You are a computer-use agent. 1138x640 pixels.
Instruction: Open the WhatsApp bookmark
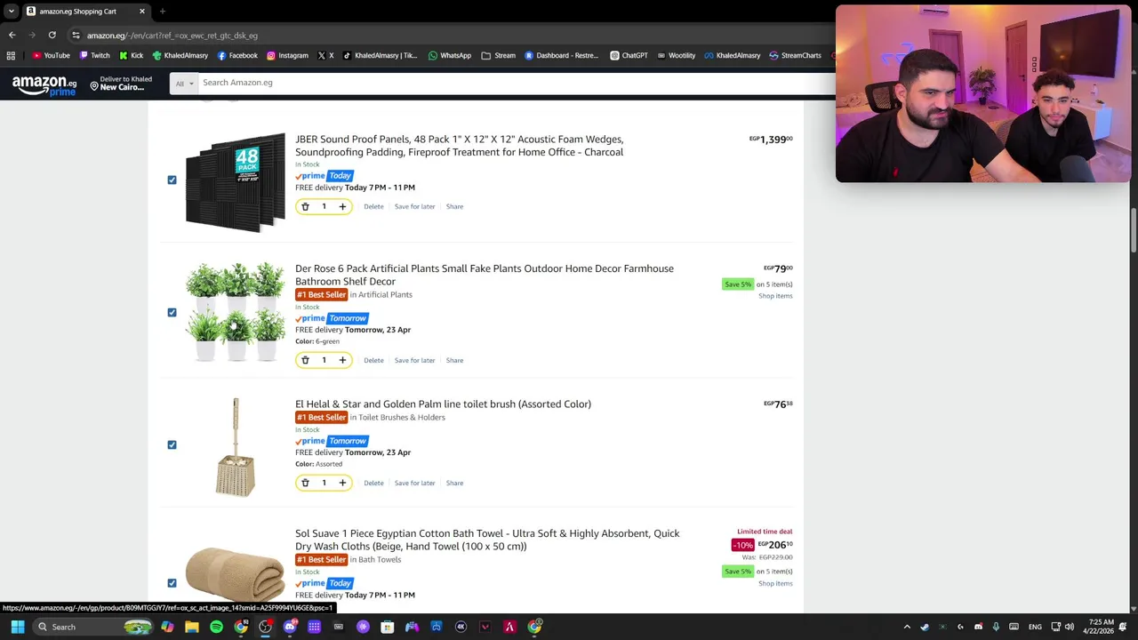click(x=450, y=55)
